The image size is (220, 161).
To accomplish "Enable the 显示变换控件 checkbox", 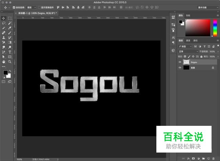I will [x=39, y=7].
